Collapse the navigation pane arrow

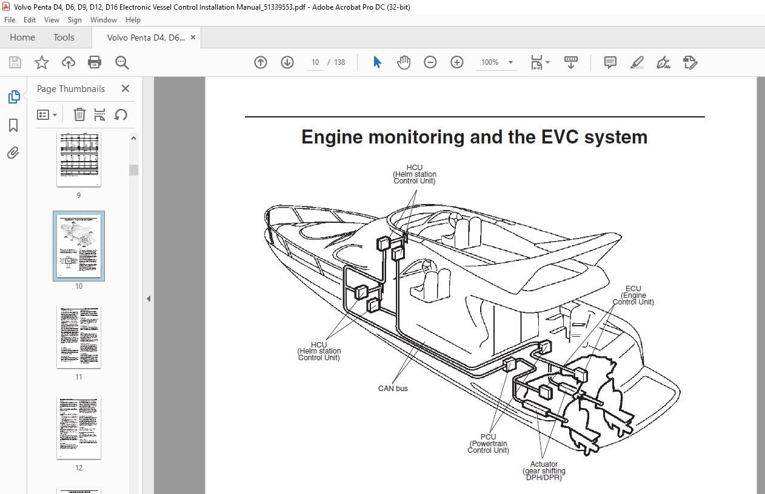148,298
